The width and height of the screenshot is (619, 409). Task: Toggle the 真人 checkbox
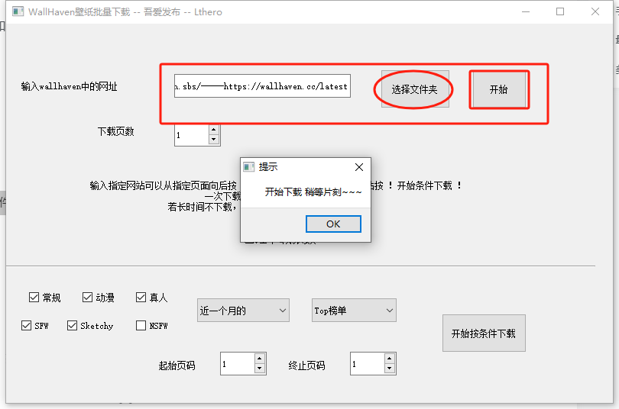[x=141, y=297]
